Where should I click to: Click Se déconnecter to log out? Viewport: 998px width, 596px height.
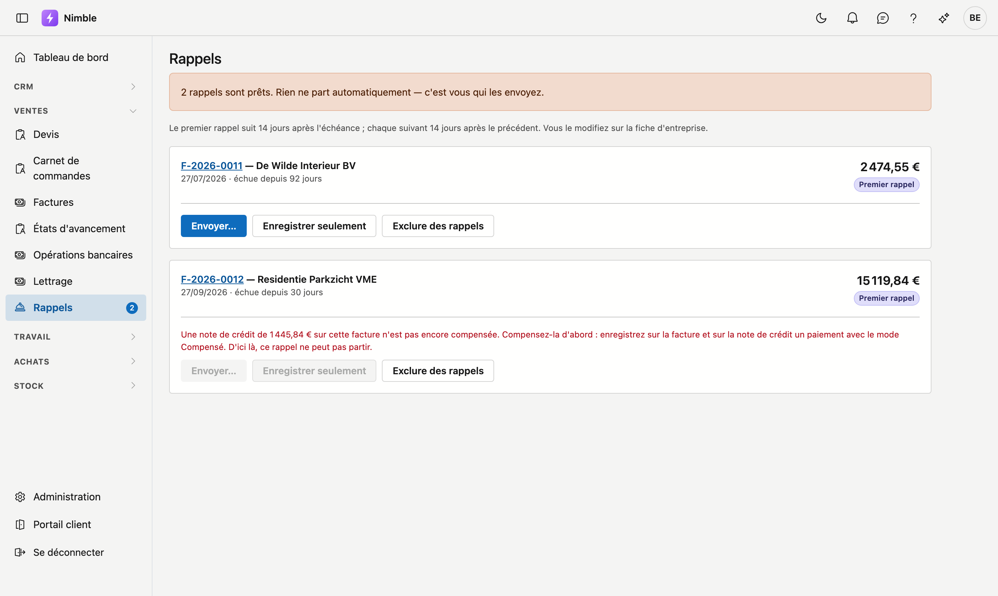click(x=76, y=552)
